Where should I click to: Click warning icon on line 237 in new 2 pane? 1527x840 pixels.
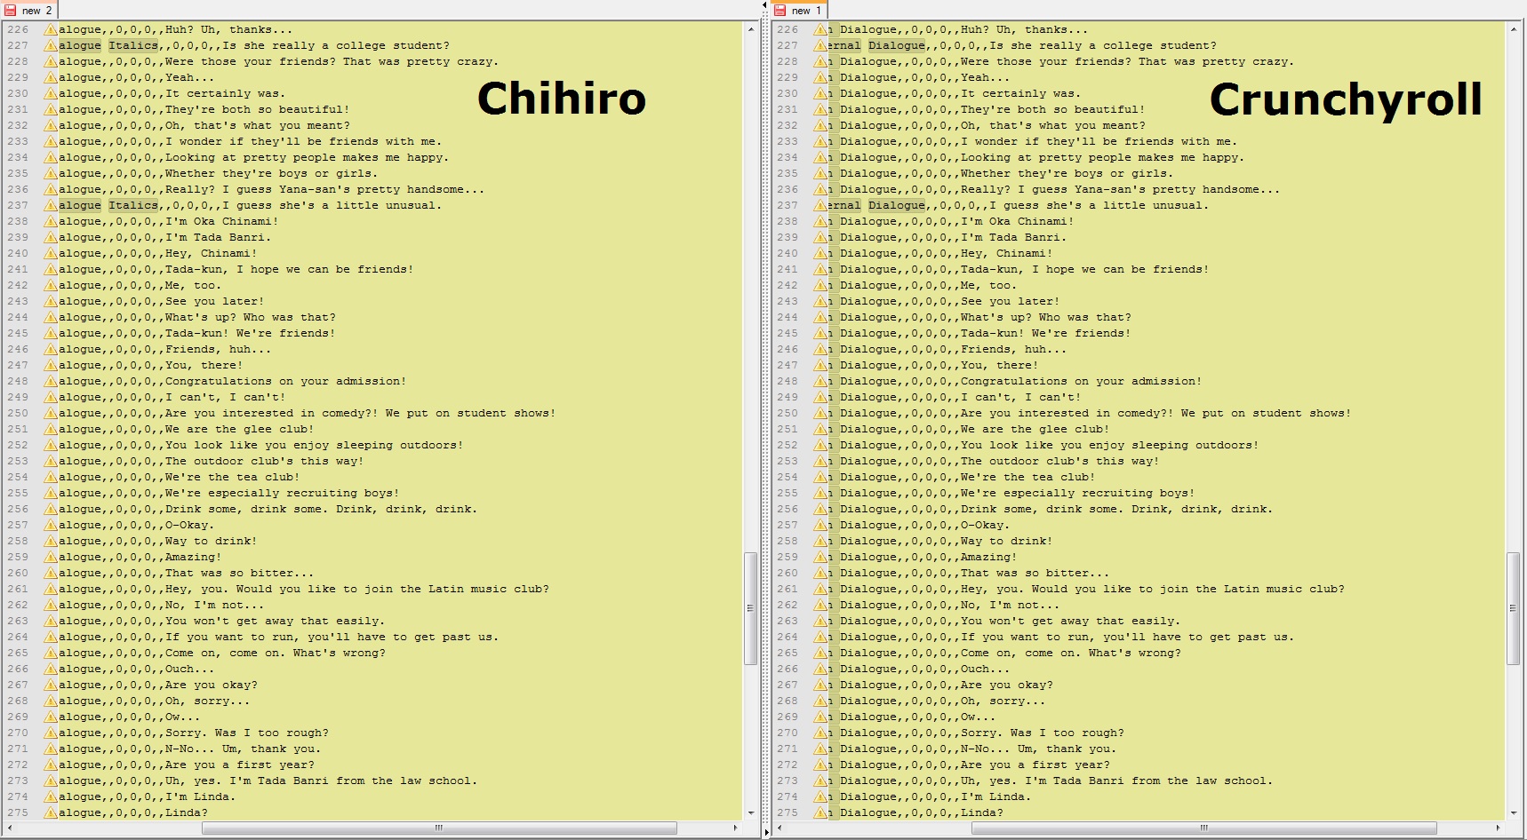pos(51,206)
